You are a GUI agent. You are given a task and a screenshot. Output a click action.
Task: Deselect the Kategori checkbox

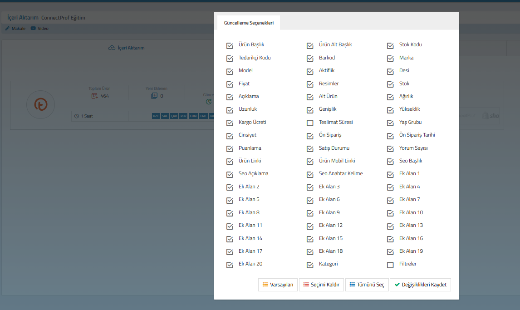[310, 265]
